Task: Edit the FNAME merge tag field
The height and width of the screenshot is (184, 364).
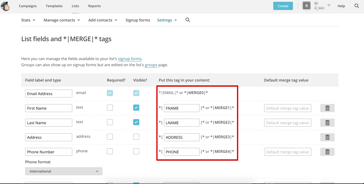Action: tap(181, 108)
